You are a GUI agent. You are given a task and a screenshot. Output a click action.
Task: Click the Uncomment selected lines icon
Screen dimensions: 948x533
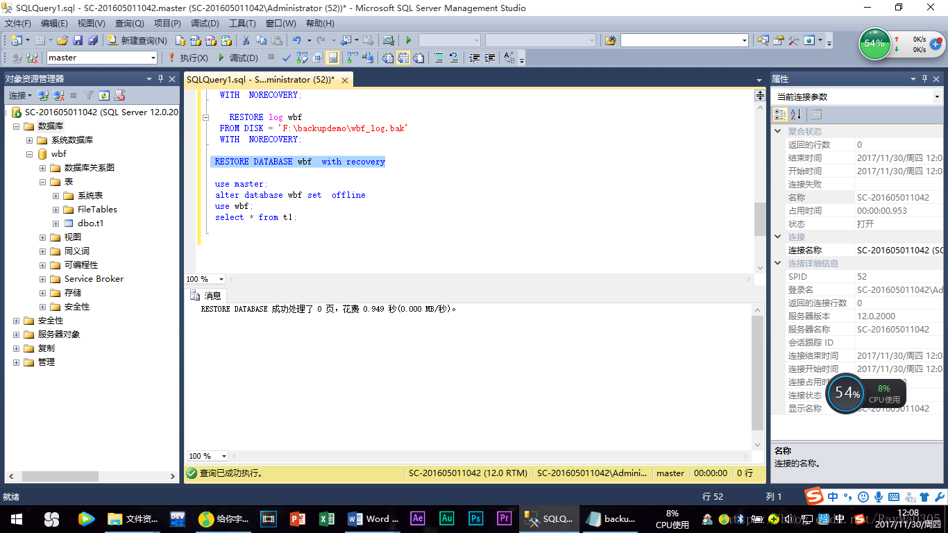(x=454, y=58)
